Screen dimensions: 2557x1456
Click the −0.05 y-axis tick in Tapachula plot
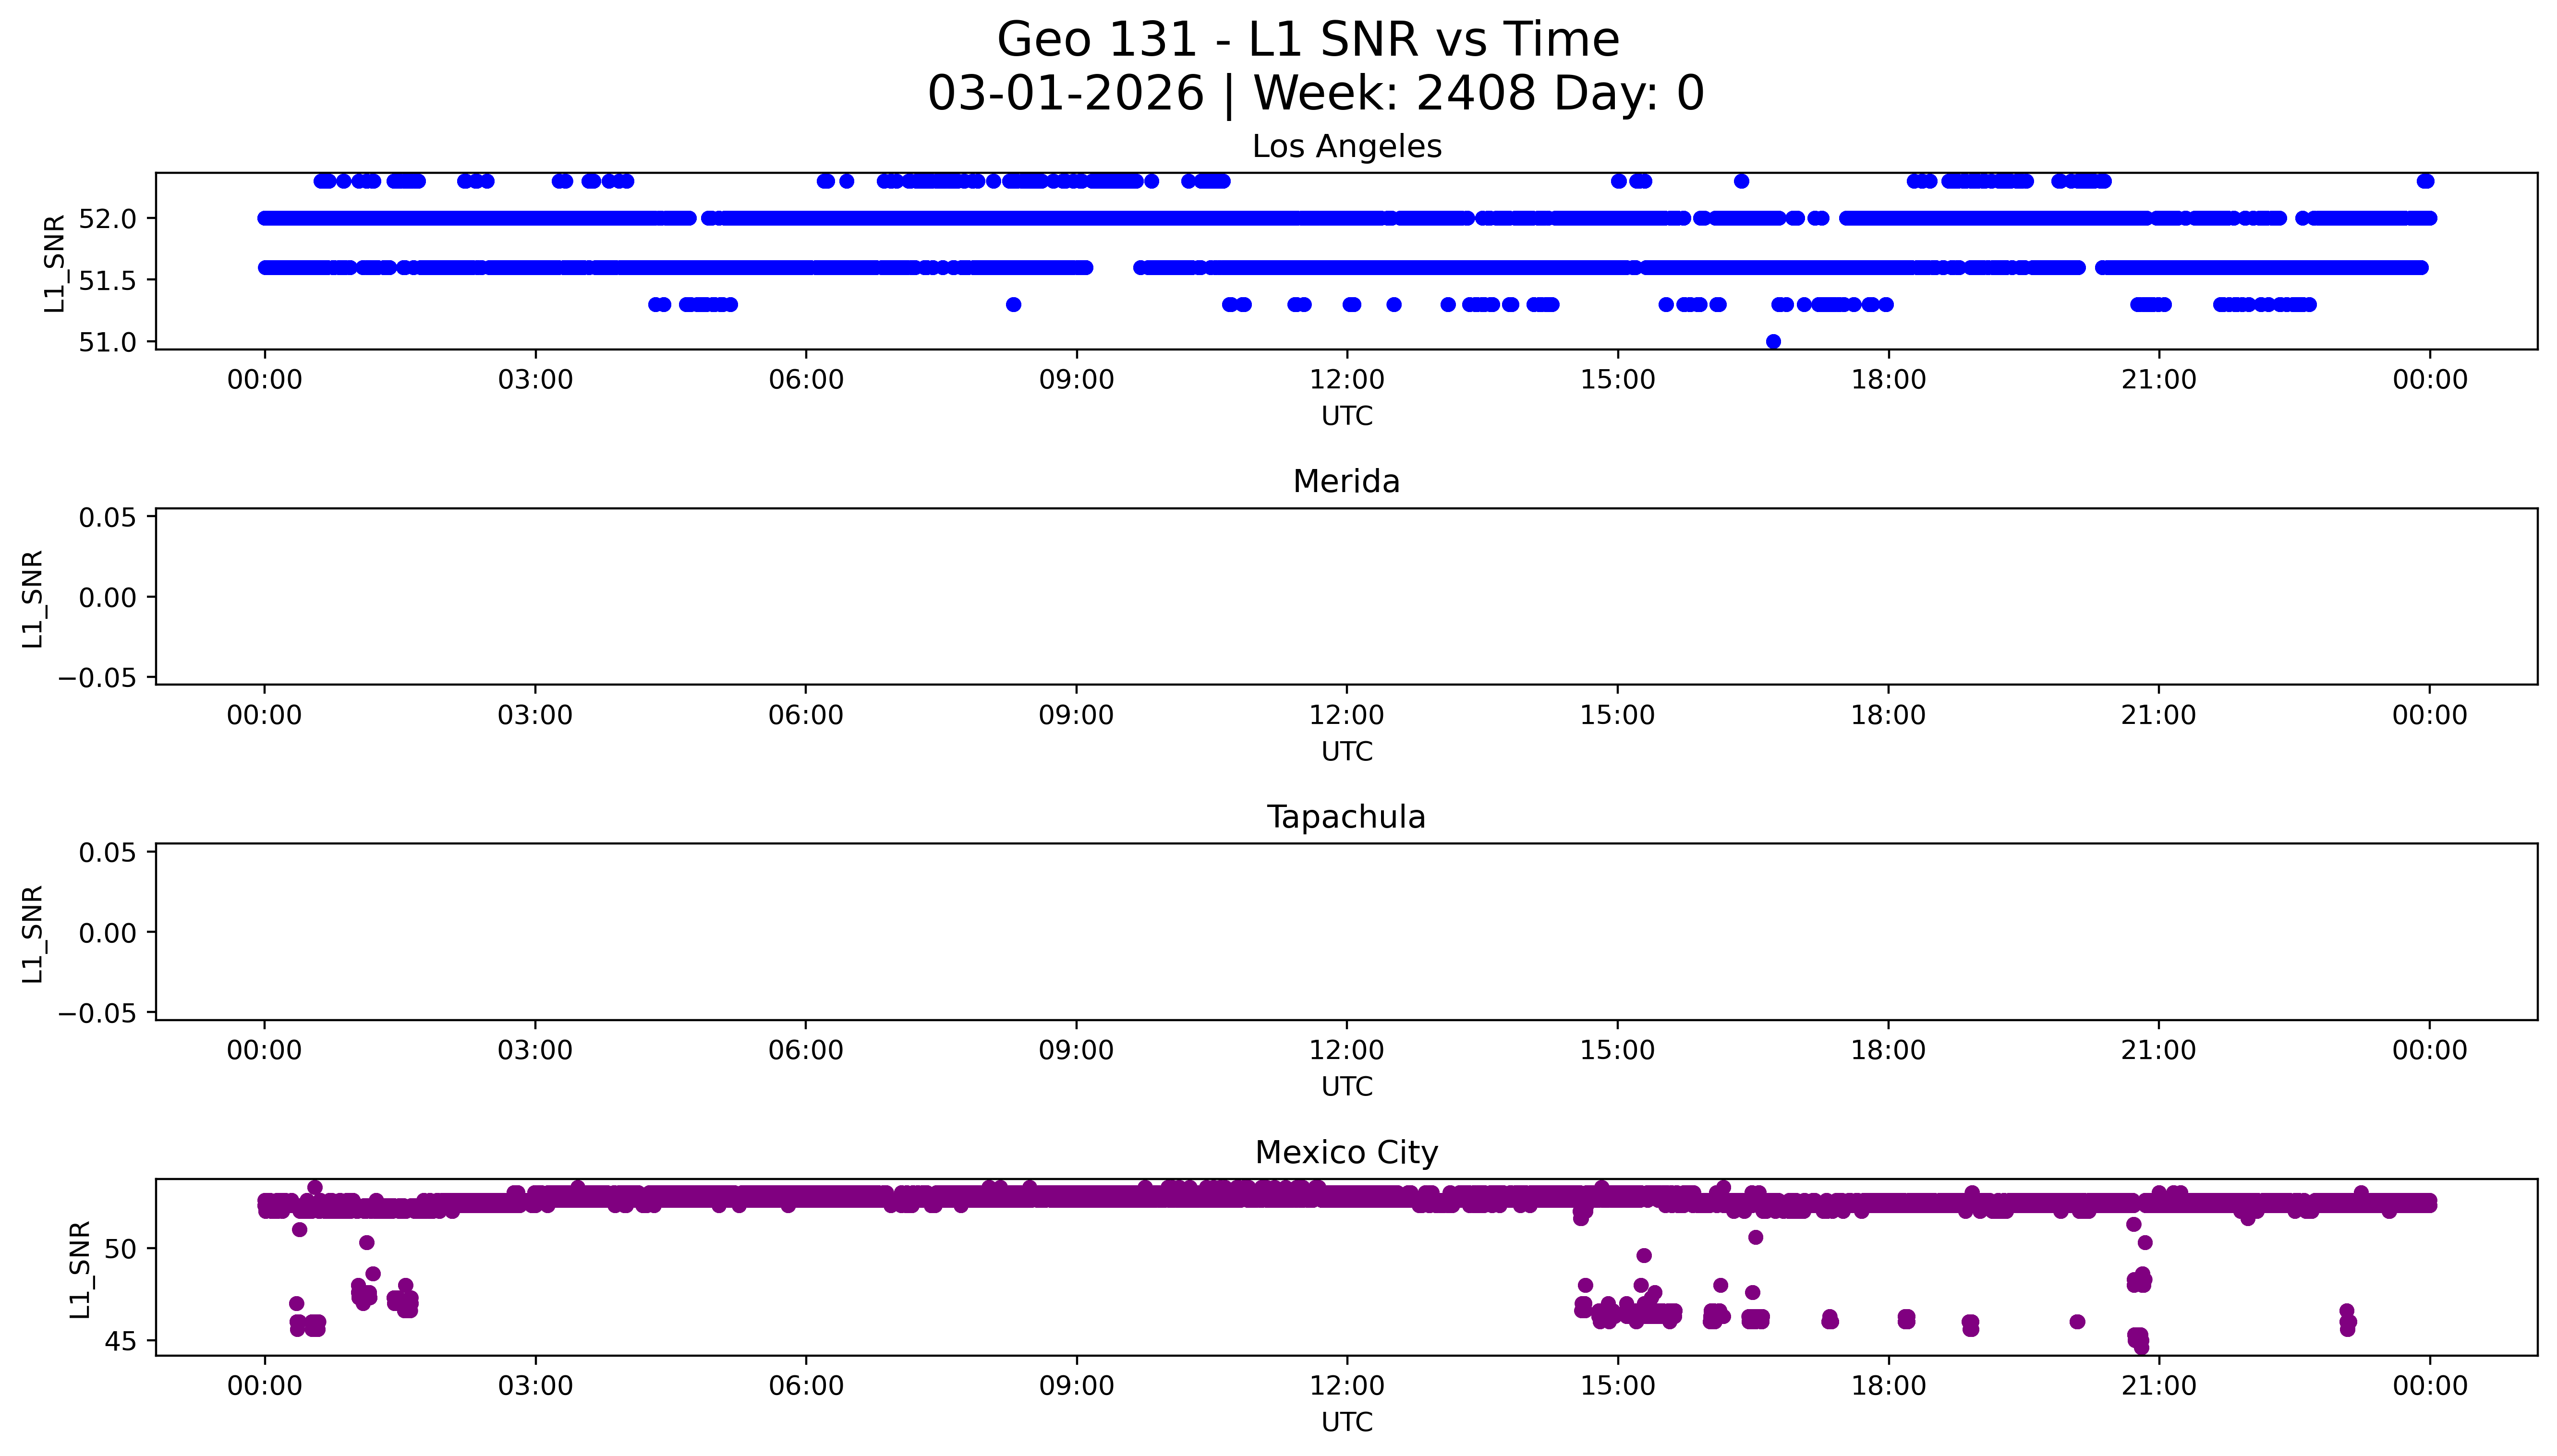point(96,1013)
